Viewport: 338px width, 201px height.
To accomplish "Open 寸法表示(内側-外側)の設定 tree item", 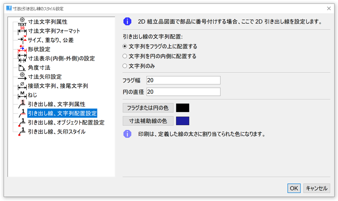I will pyautogui.click(x=61, y=58).
